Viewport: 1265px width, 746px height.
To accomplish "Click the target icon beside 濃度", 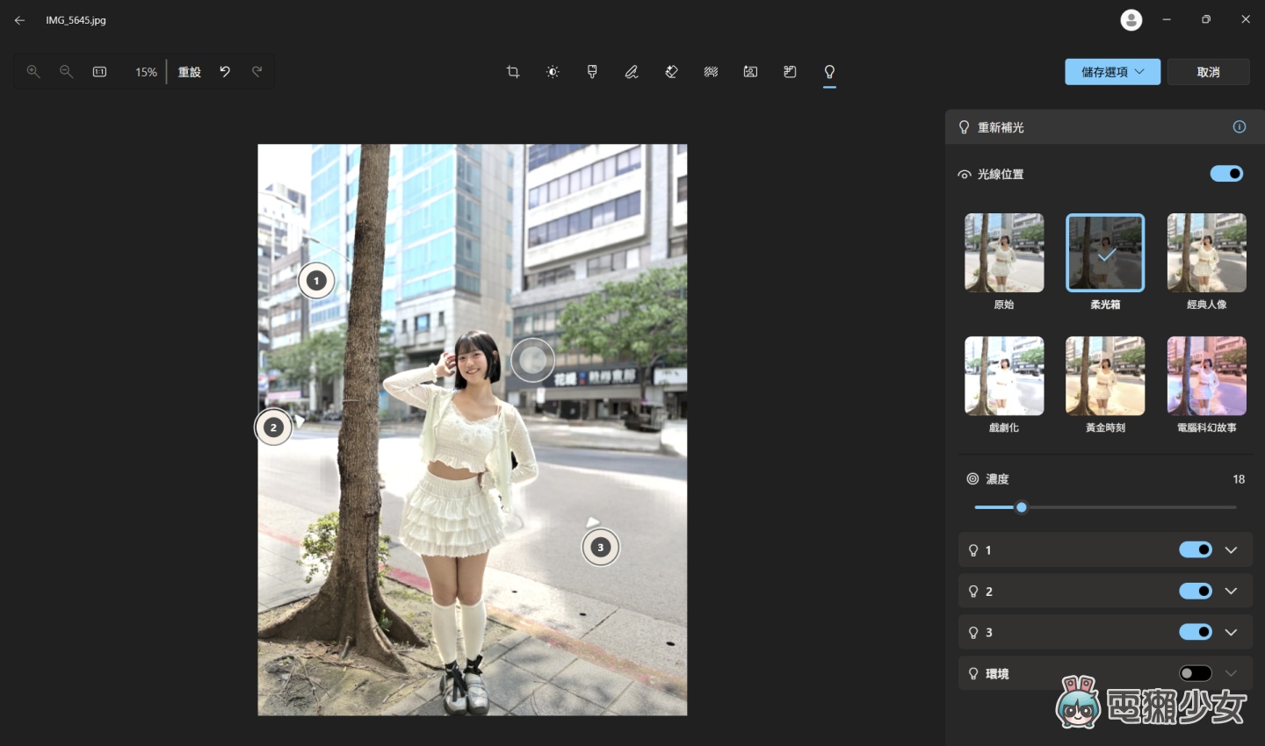I will click(972, 479).
